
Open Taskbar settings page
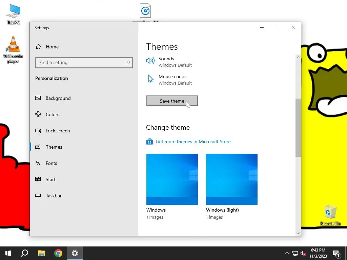pyautogui.click(x=54, y=196)
